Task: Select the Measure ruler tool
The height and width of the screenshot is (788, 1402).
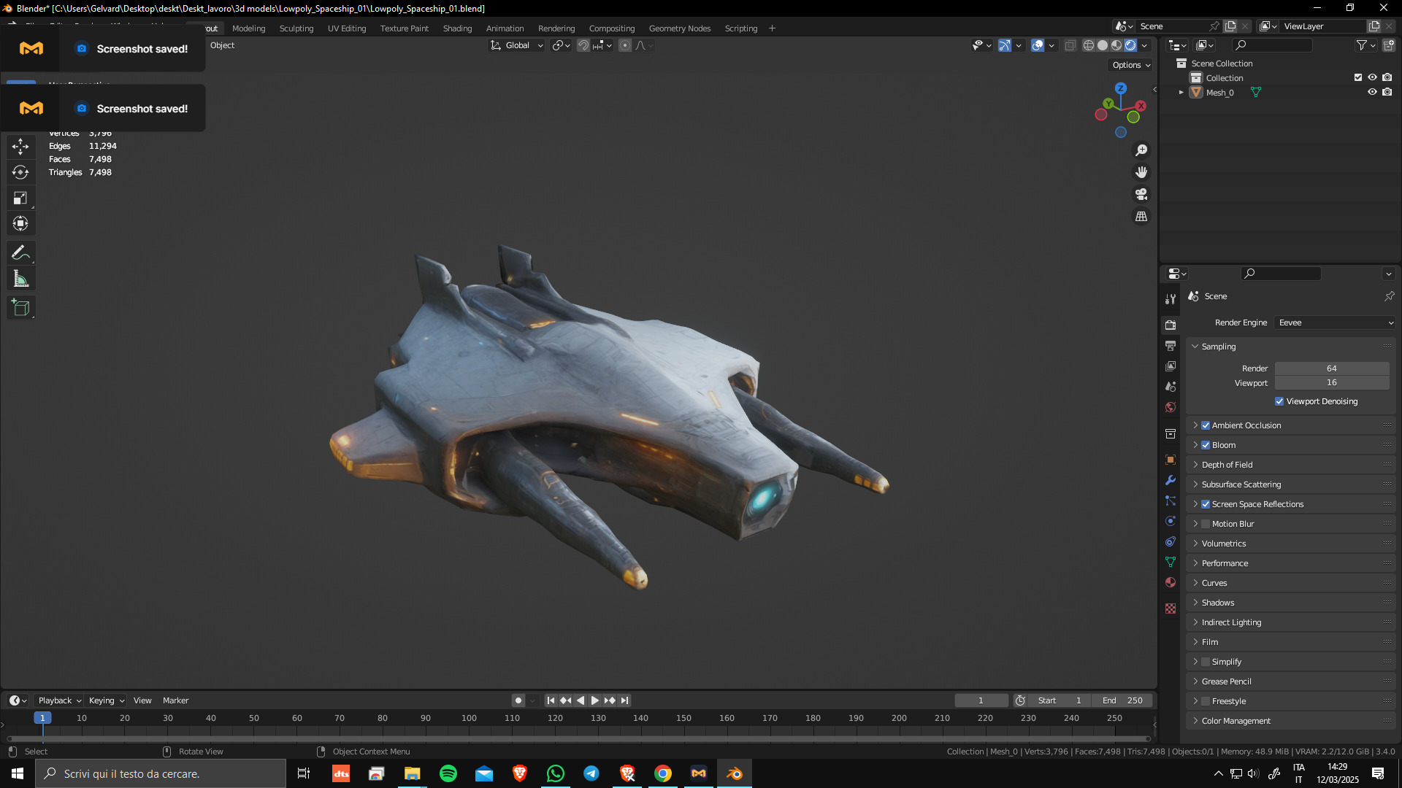Action: click(20, 279)
